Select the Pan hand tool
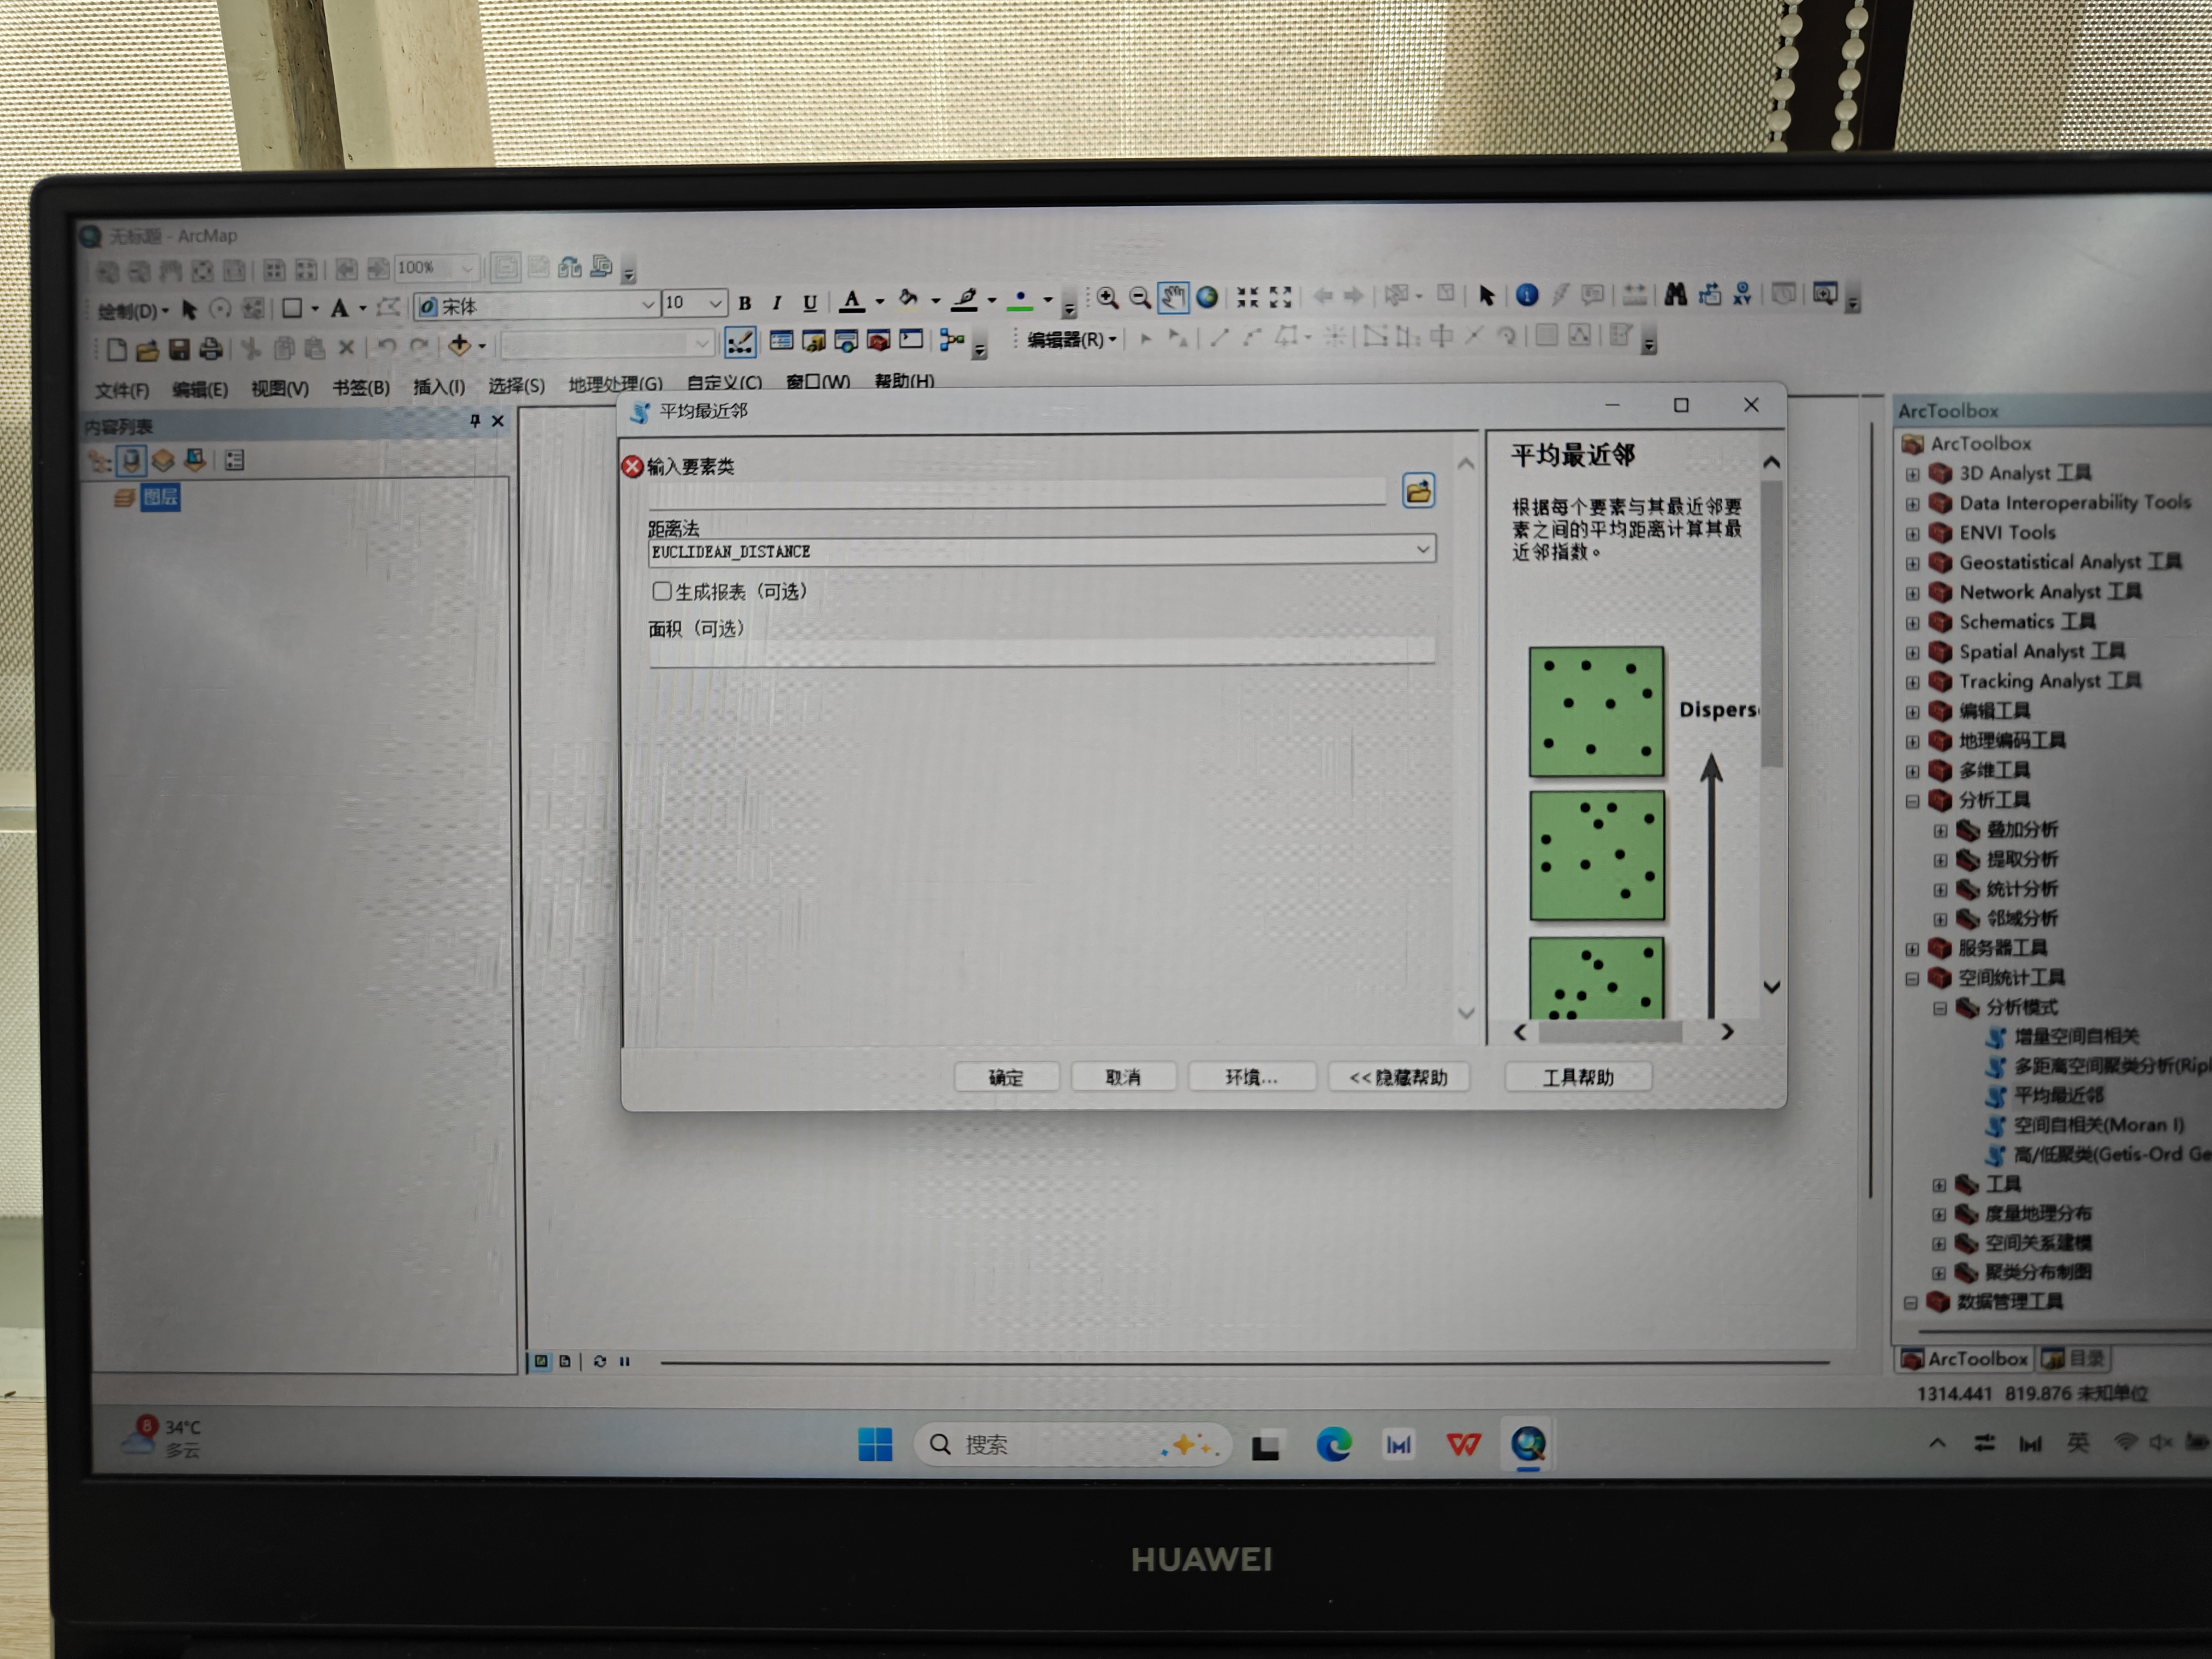2212x1659 pixels. coord(1173,297)
